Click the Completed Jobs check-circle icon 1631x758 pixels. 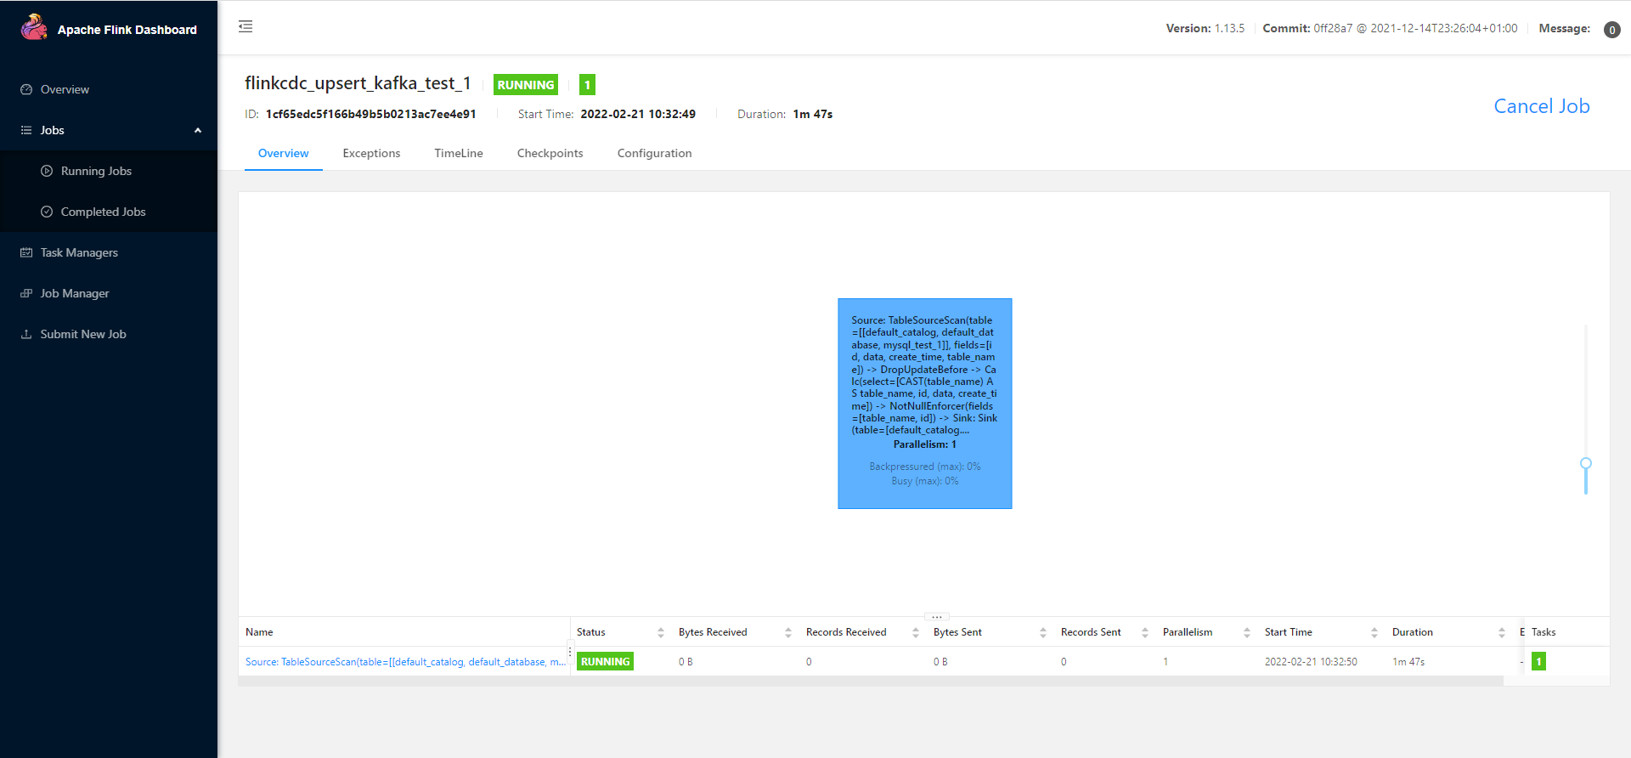click(x=47, y=212)
